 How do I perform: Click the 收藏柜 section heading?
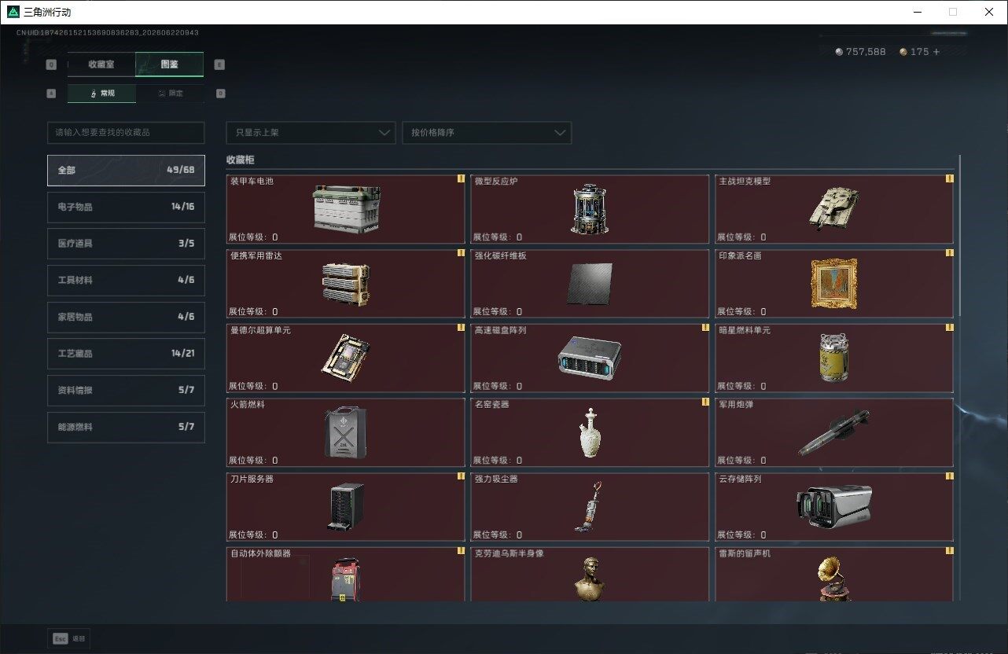click(x=240, y=160)
